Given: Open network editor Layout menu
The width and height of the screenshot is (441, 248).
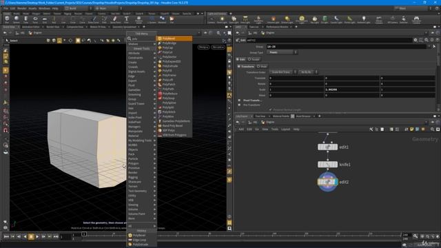Looking at the screenshot, I should pos(285,130).
